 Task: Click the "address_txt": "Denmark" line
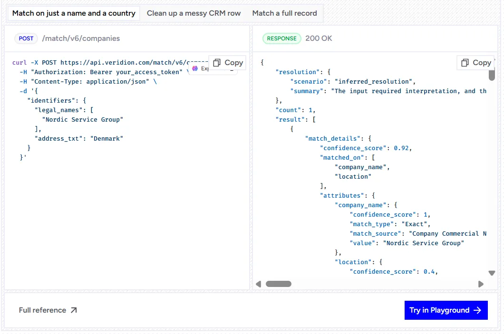(x=79, y=138)
